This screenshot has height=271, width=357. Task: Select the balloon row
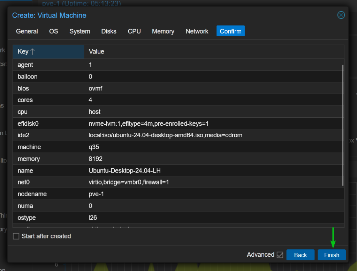click(178, 76)
